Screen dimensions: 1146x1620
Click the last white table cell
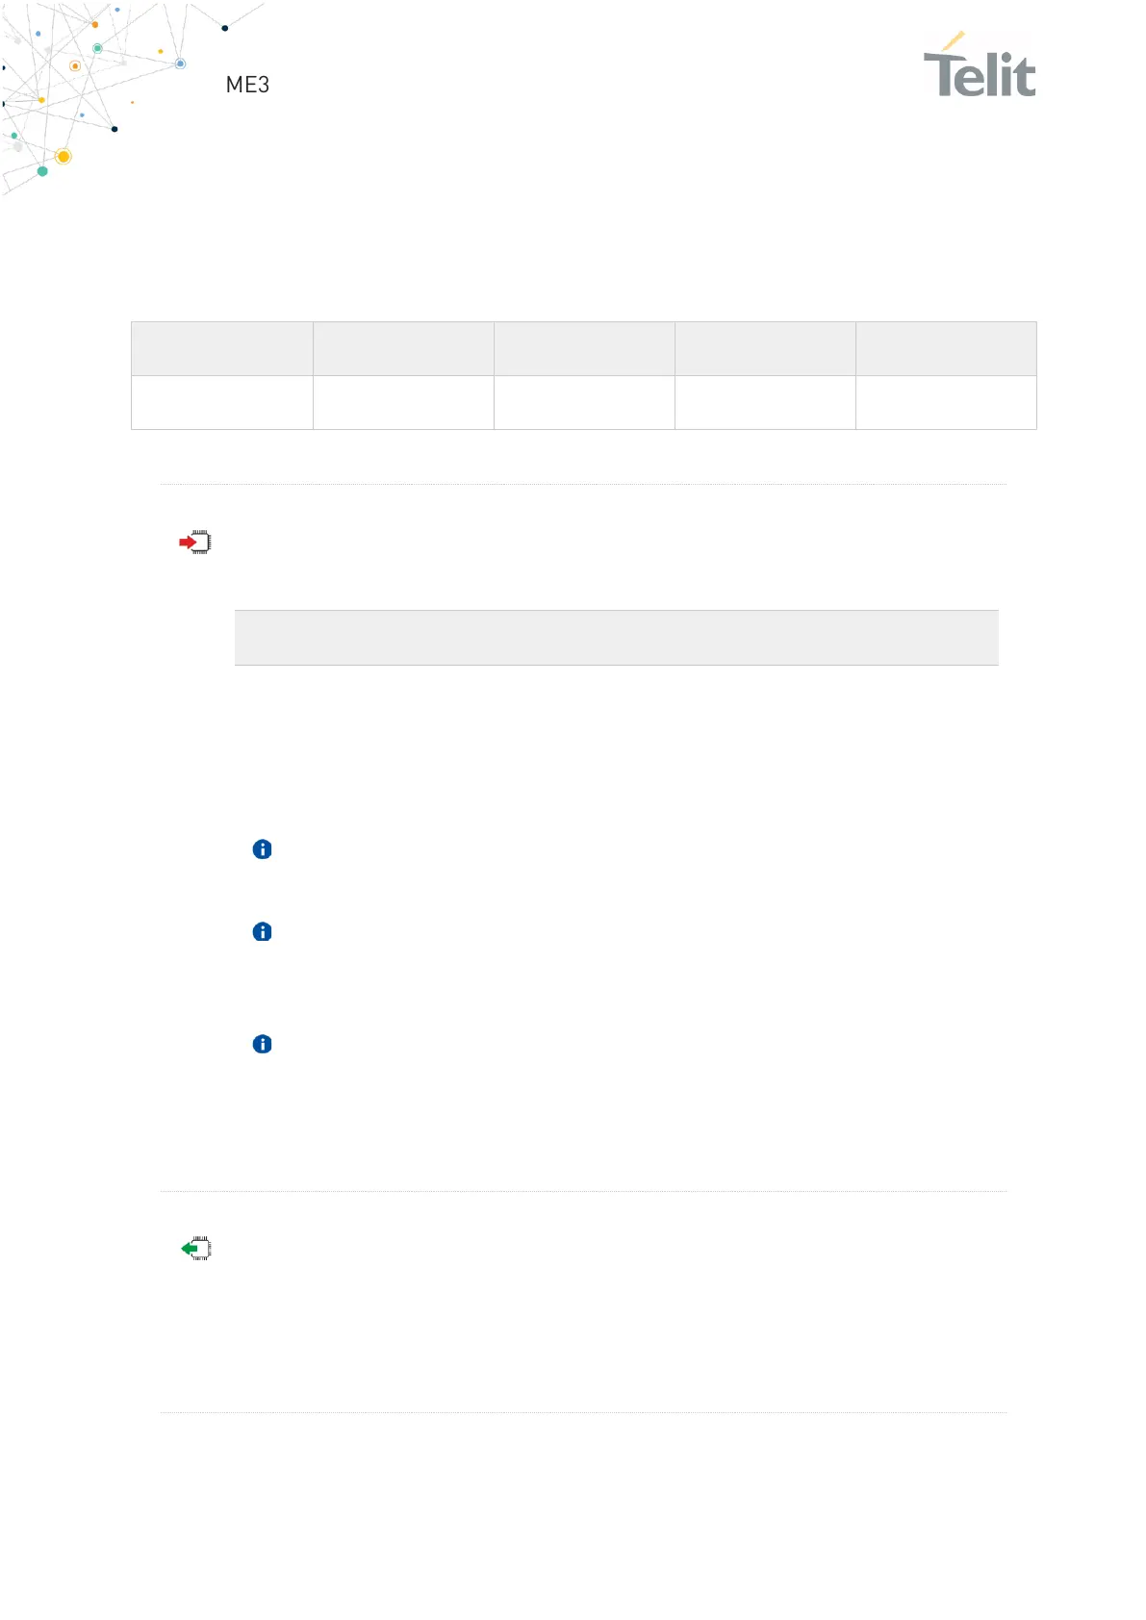tap(946, 403)
